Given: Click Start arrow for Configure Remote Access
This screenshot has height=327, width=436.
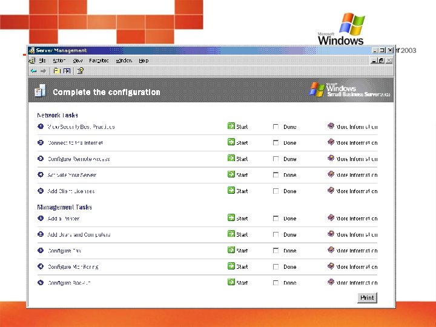Looking at the screenshot, I should point(231,158).
